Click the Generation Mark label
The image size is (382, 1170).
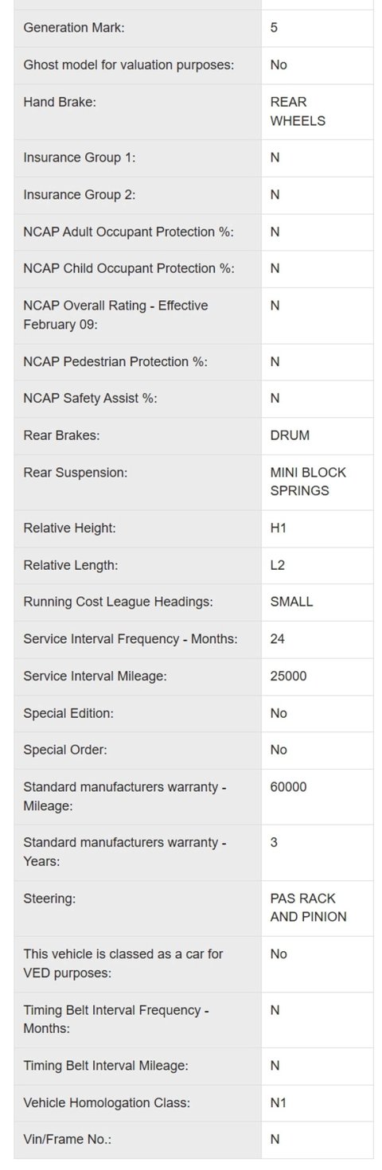point(74,28)
